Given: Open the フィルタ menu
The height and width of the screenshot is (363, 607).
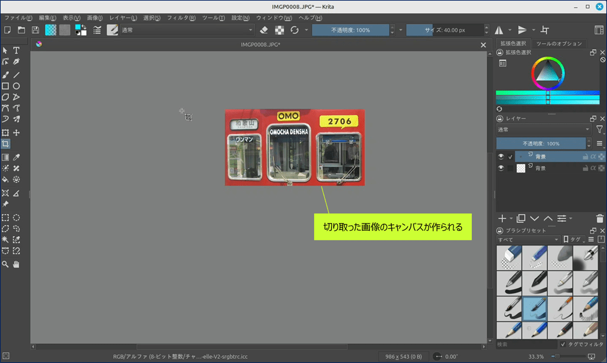Looking at the screenshot, I should pos(180,18).
